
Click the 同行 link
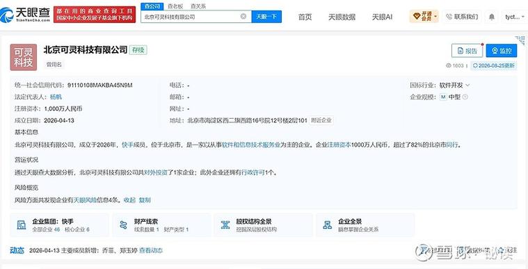(452, 145)
